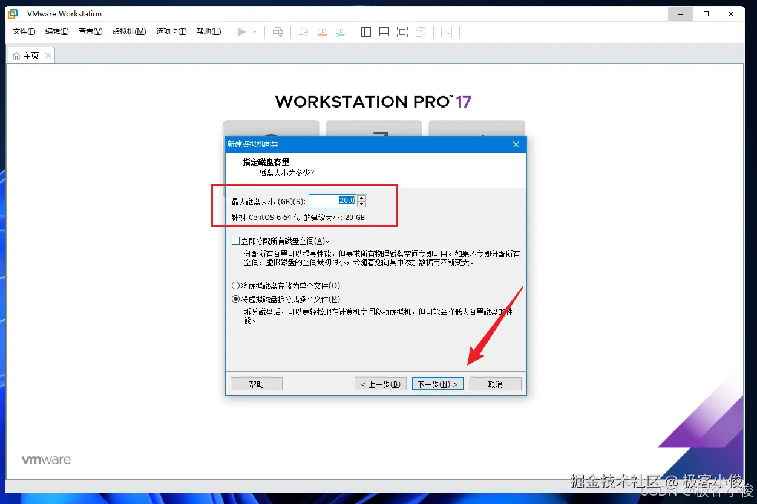Enable 立即分配所有磁盘空间 checkbox
Screen dimensions: 757x504
click(236, 241)
